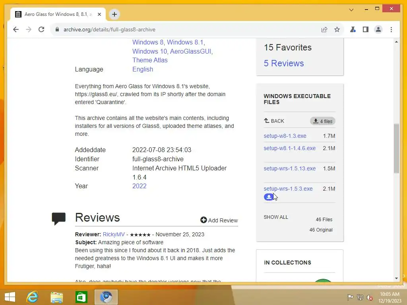This screenshot has height=305, width=407.
Task: Open the Windows 8.1 topic link
Action: pos(185,42)
